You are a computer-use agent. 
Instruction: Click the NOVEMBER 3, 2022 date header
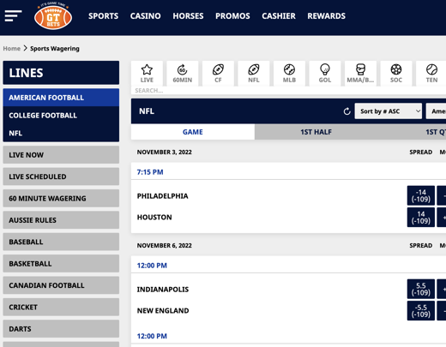coord(165,152)
